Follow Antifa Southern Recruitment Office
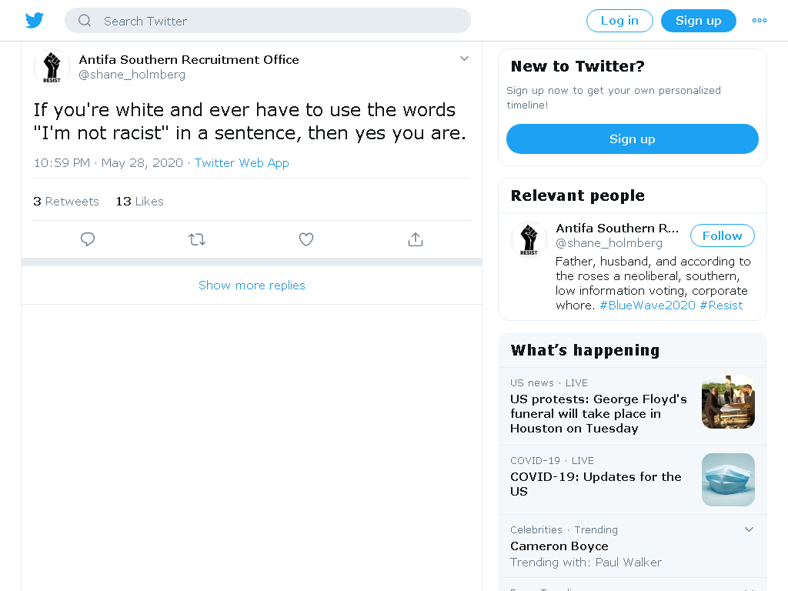Screen dimensions: 788x591 click(x=722, y=235)
